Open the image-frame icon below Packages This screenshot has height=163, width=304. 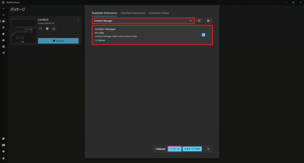pyautogui.click(x=4, y=28)
